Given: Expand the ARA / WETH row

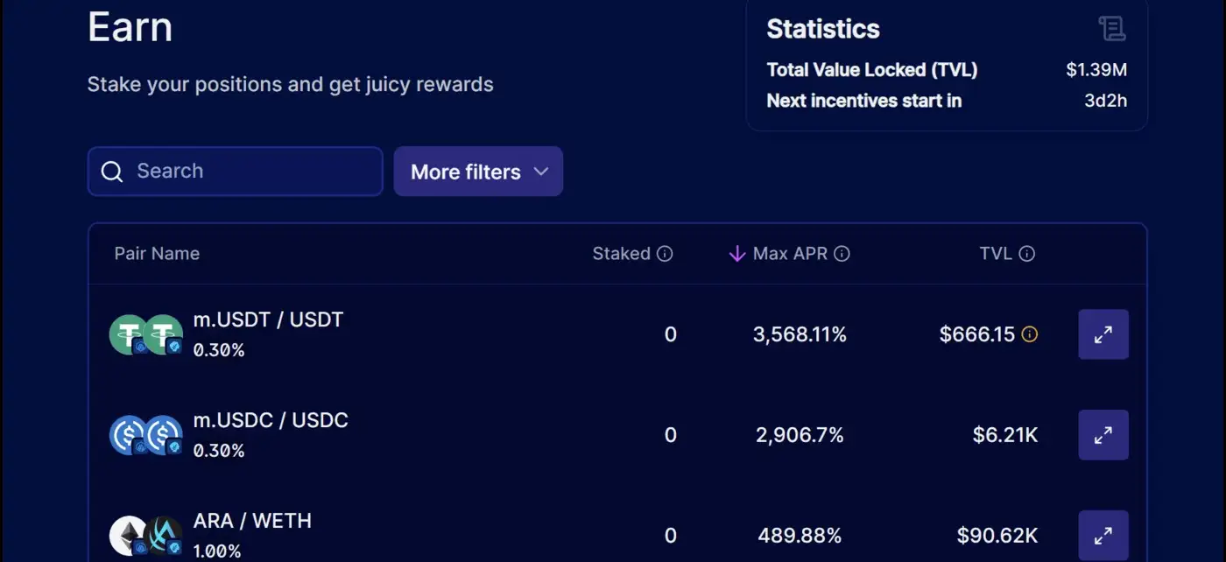Looking at the screenshot, I should [1103, 535].
